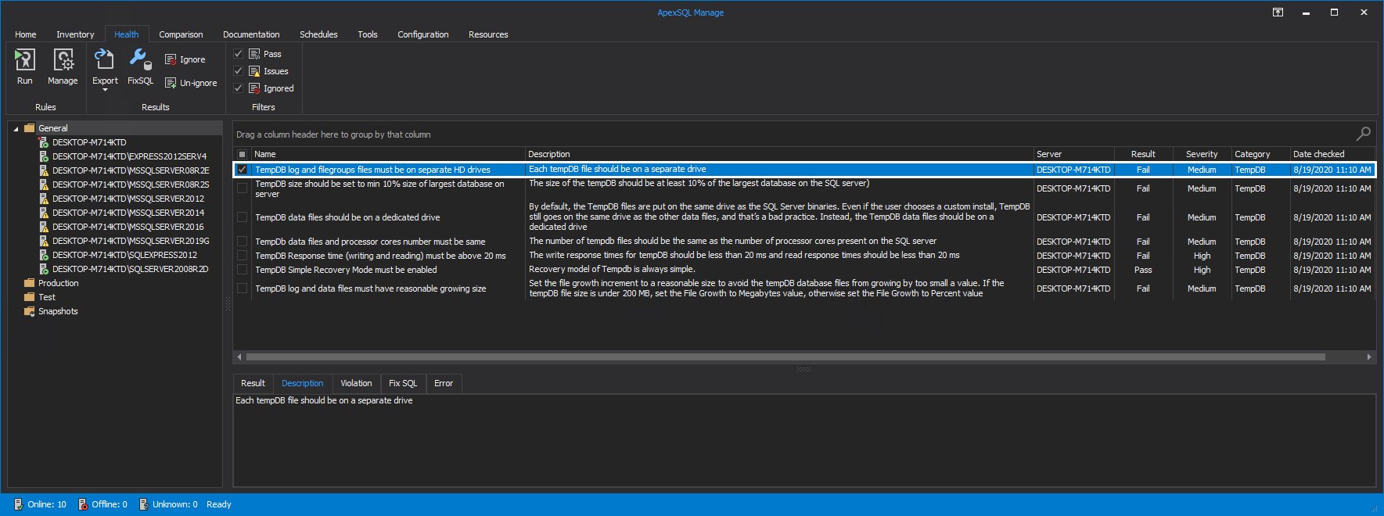
Task: Open the Schedules ribbon tab
Action: [x=318, y=34]
